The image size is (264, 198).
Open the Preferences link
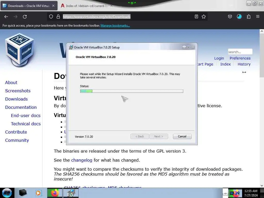240,58
